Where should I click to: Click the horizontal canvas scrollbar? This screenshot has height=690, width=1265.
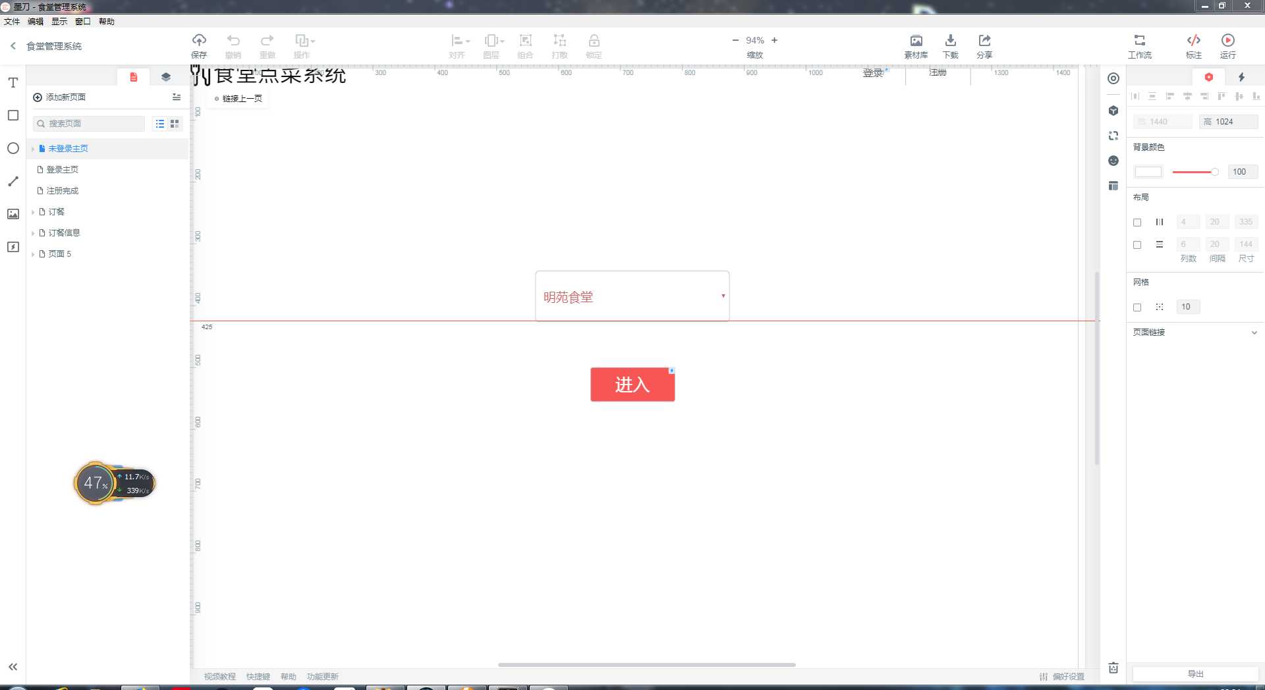pos(647,665)
